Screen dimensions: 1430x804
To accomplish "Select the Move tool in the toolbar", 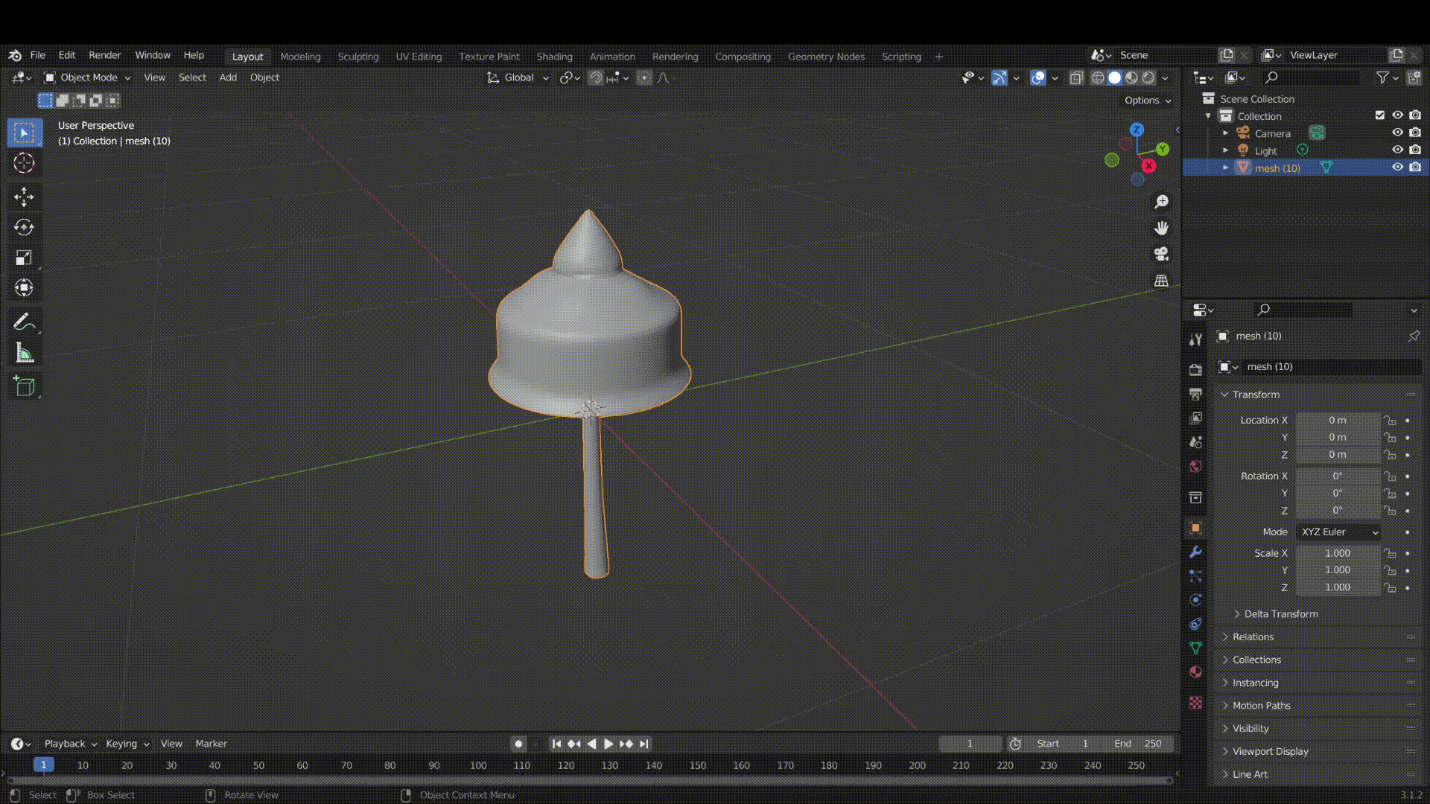I will (24, 197).
